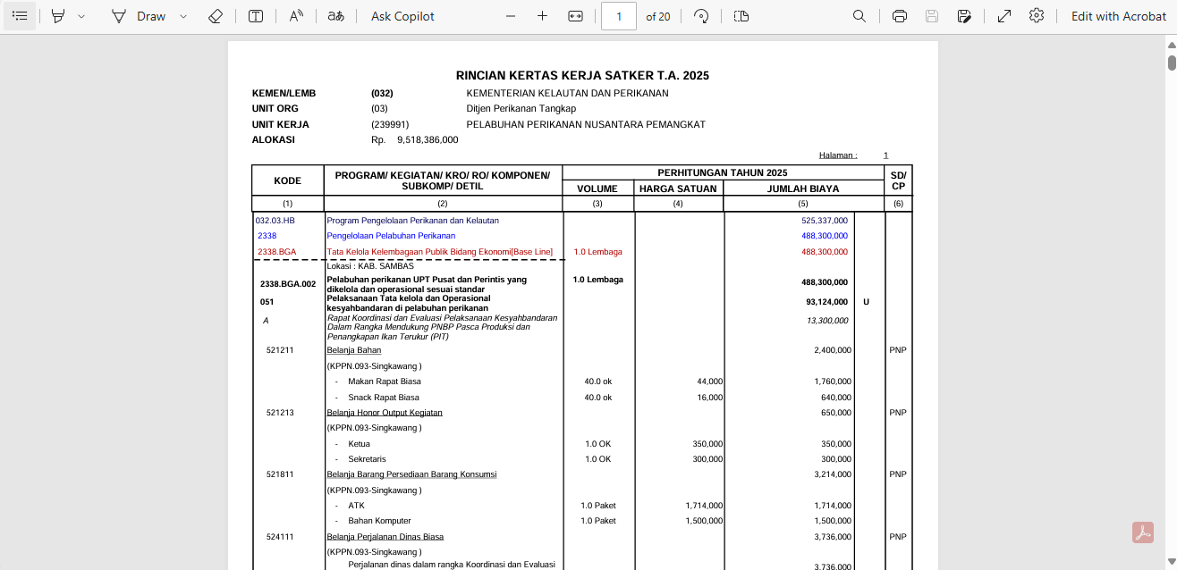The image size is (1177, 570).
Task: Click account code 521211
Action: [x=280, y=350]
